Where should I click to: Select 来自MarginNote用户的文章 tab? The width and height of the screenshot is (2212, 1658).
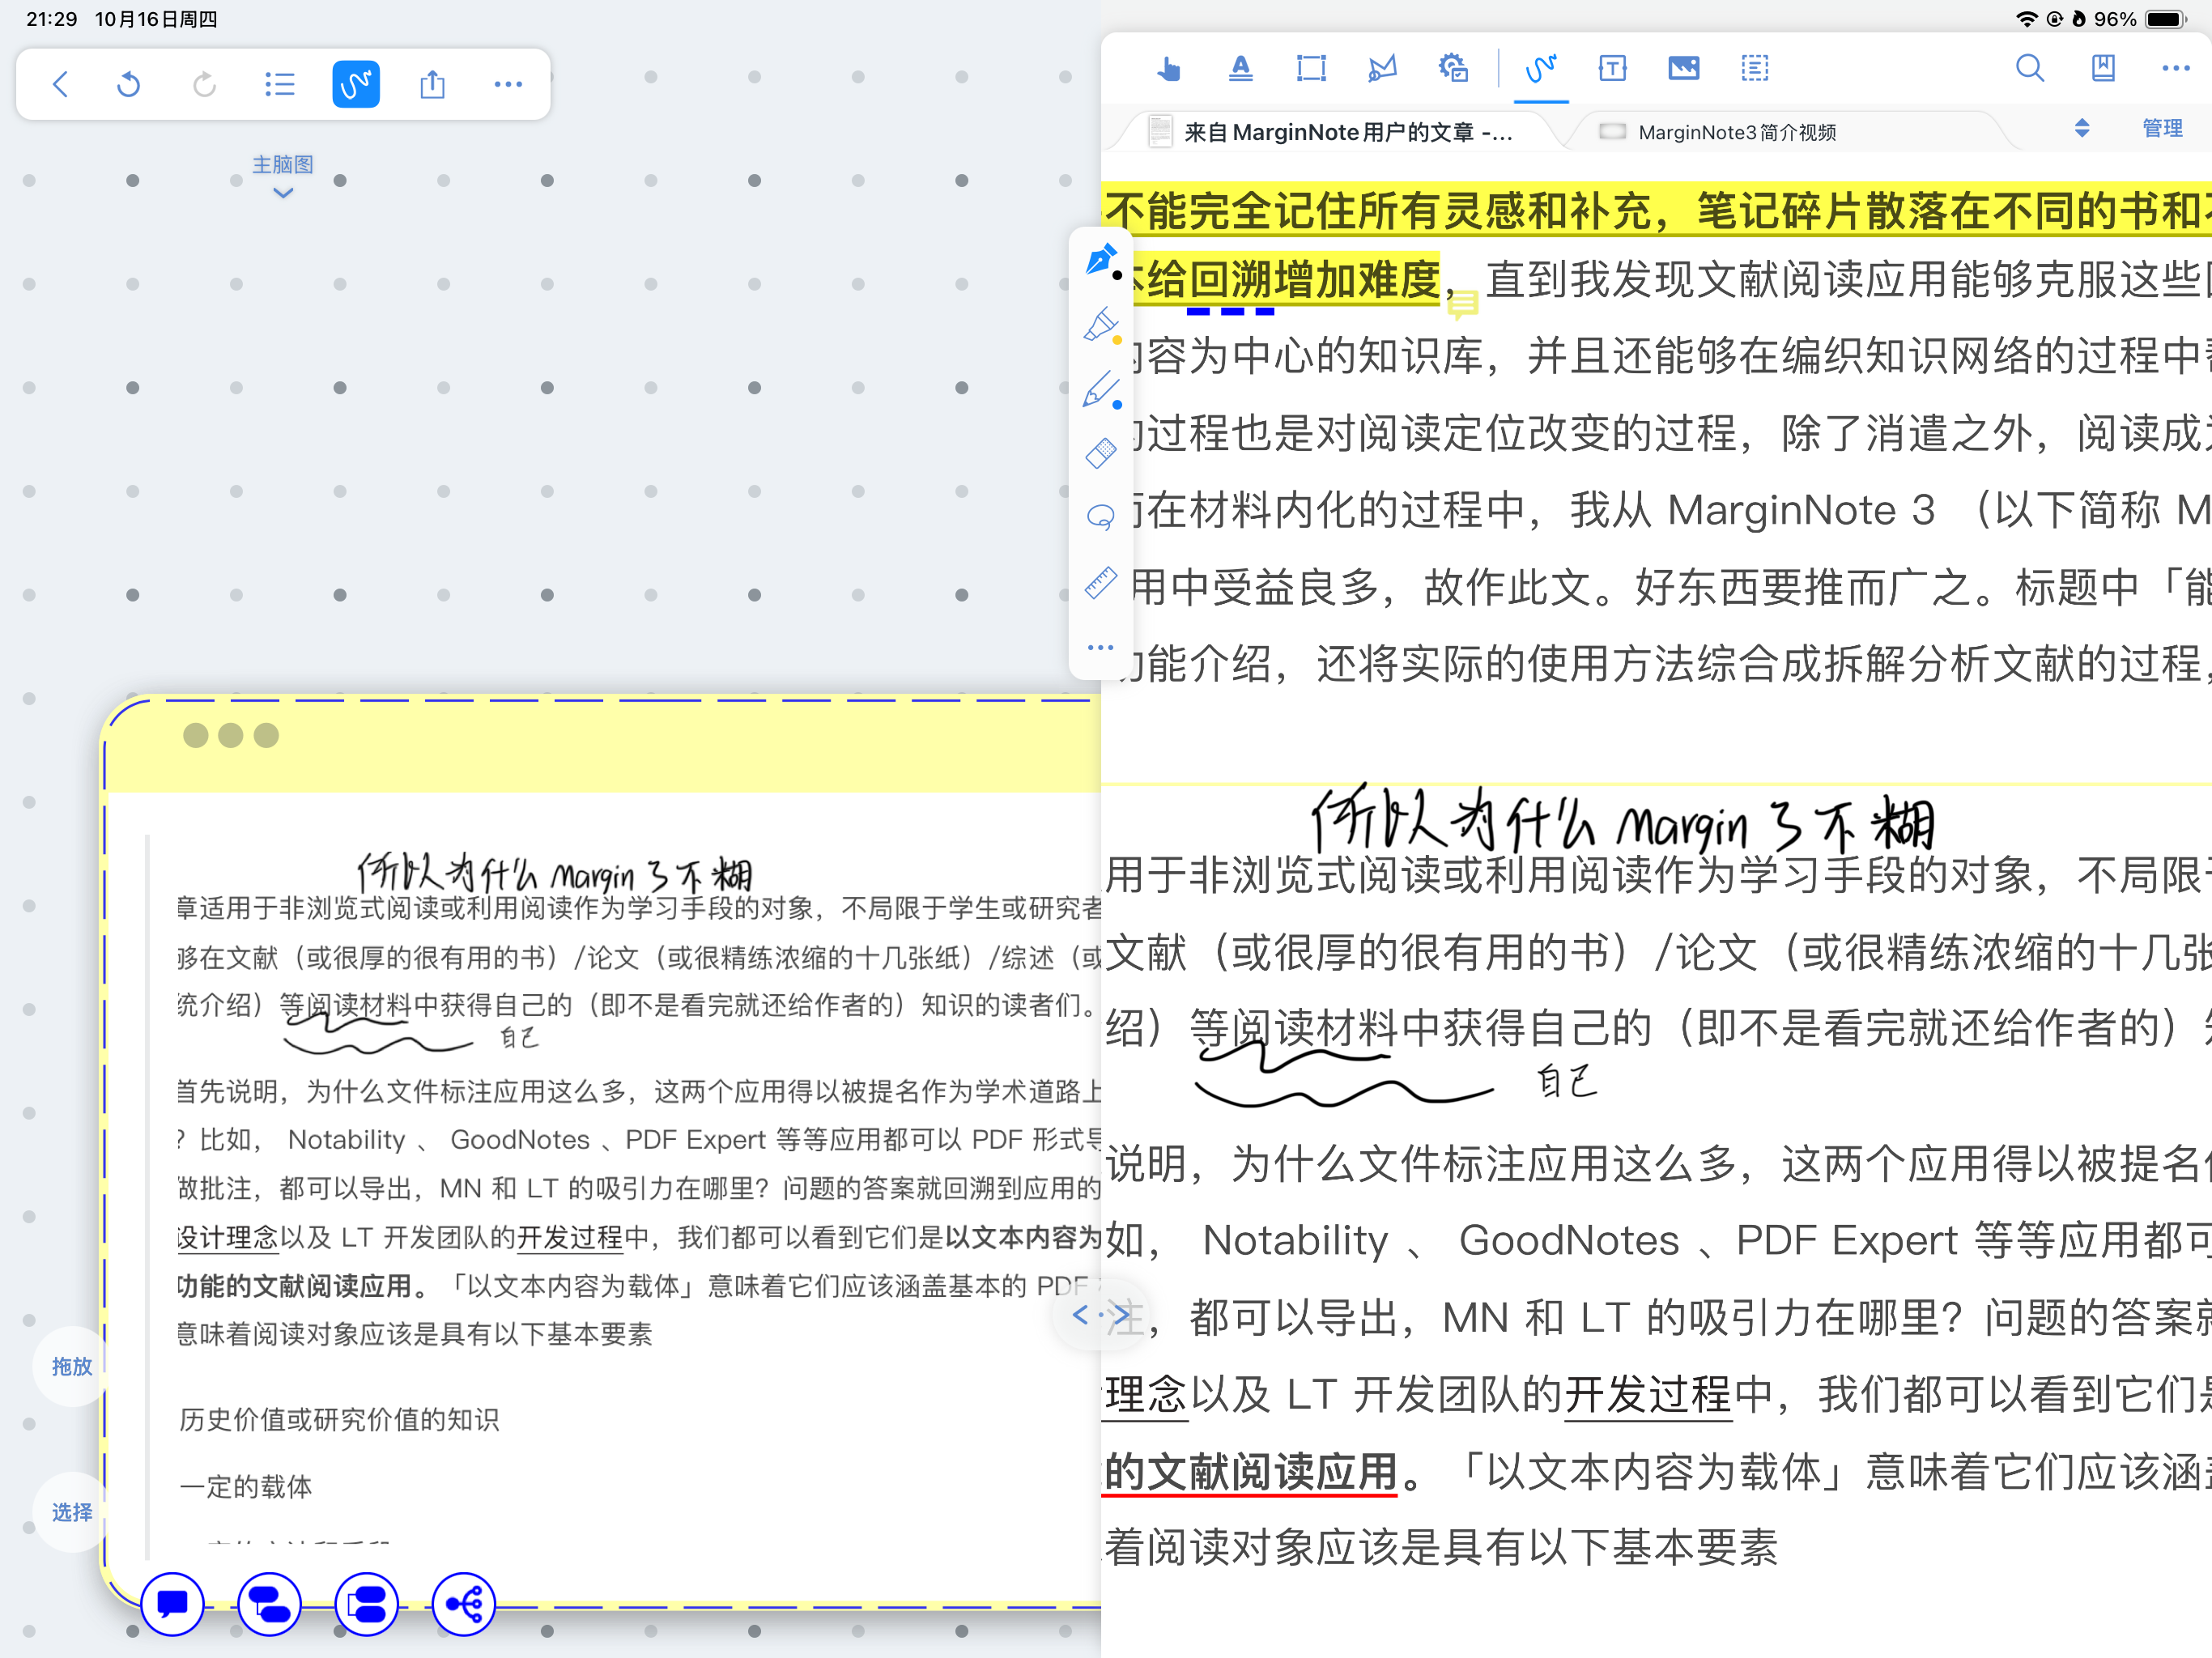(1346, 132)
